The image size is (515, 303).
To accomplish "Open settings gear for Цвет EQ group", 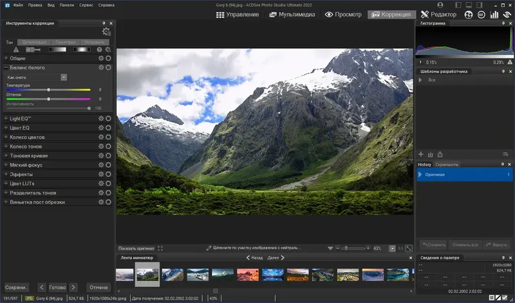I will coord(101,128).
